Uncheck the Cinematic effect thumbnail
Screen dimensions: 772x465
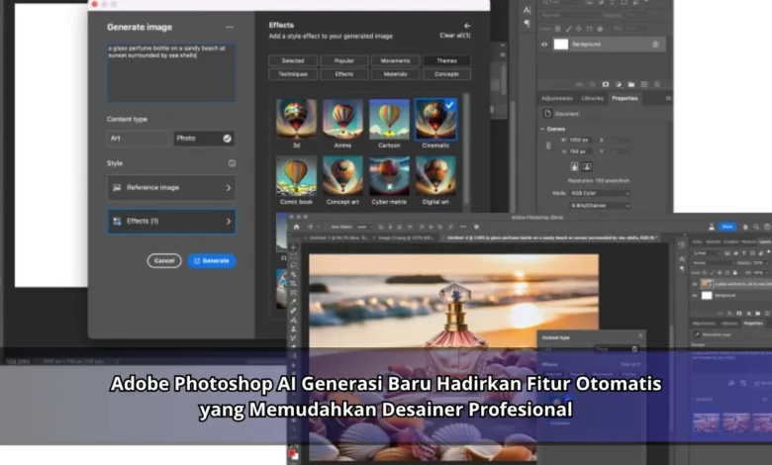click(435, 119)
